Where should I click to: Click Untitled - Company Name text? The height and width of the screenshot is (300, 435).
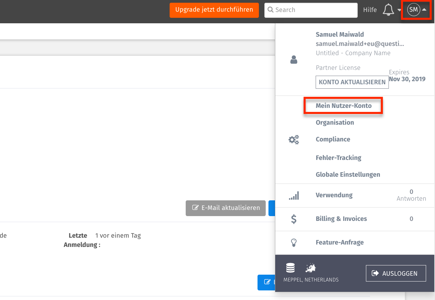pyautogui.click(x=353, y=53)
